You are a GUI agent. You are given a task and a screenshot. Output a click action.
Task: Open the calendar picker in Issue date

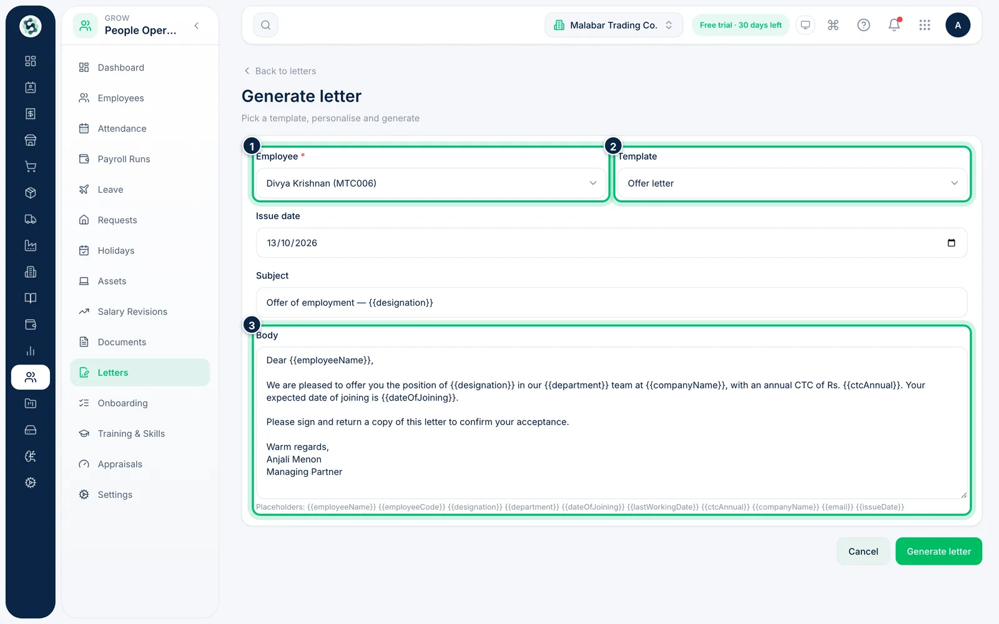click(951, 243)
